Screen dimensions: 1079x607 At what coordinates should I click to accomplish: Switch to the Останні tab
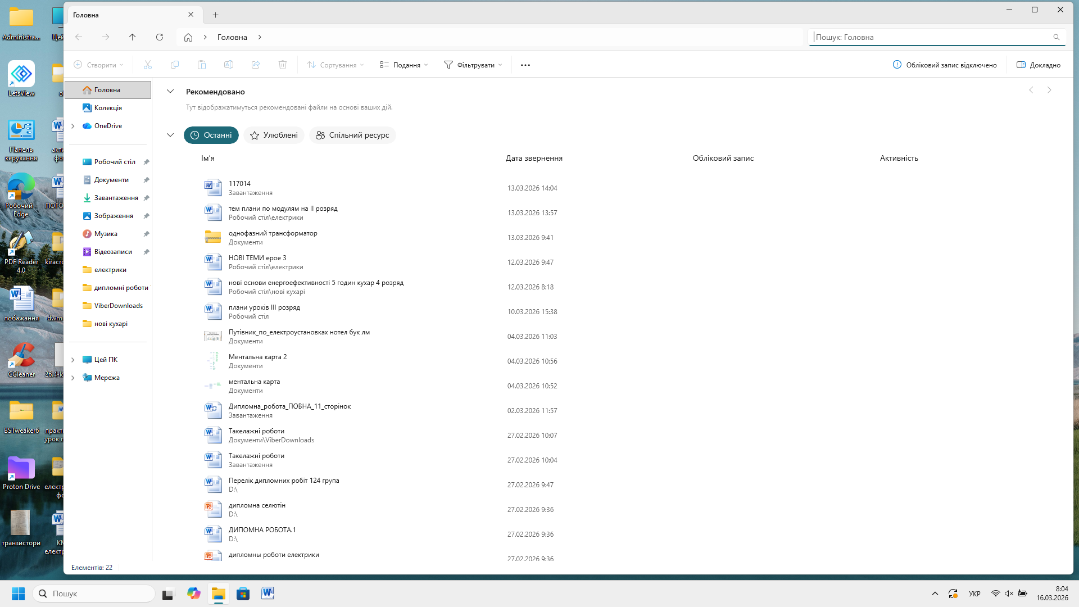point(211,135)
